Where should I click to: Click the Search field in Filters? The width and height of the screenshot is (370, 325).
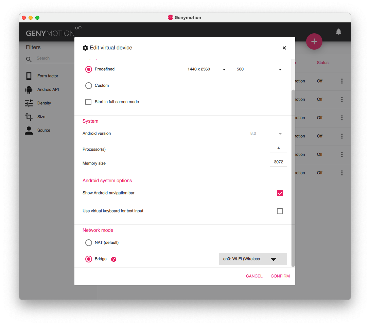click(x=55, y=58)
